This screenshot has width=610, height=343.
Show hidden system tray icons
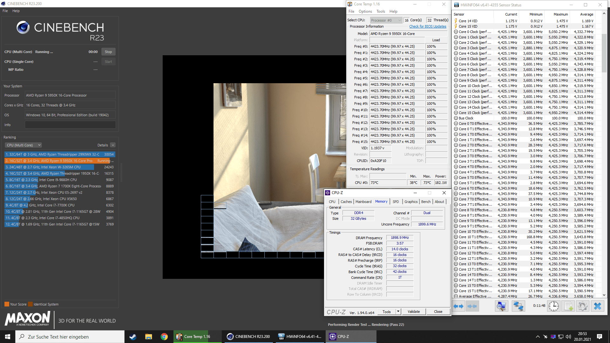538,337
